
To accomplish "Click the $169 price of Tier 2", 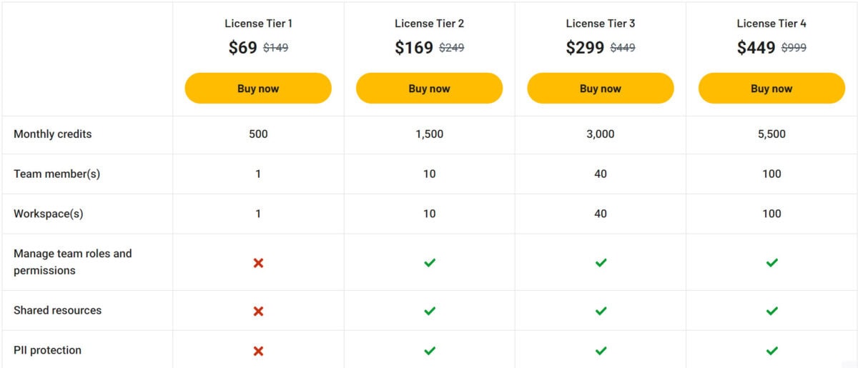I will pyautogui.click(x=414, y=48).
